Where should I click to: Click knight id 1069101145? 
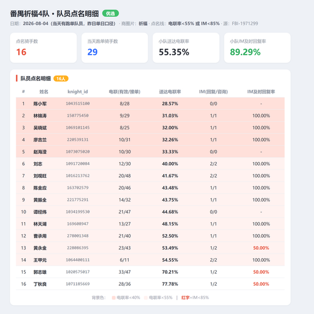pyautogui.click(x=78, y=127)
